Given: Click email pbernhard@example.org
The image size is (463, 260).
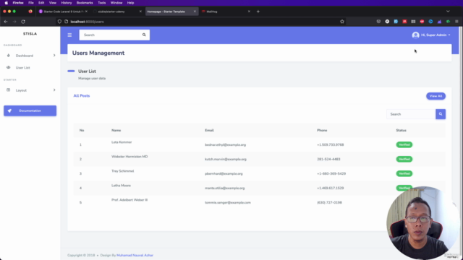Looking at the screenshot, I should [224, 173].
